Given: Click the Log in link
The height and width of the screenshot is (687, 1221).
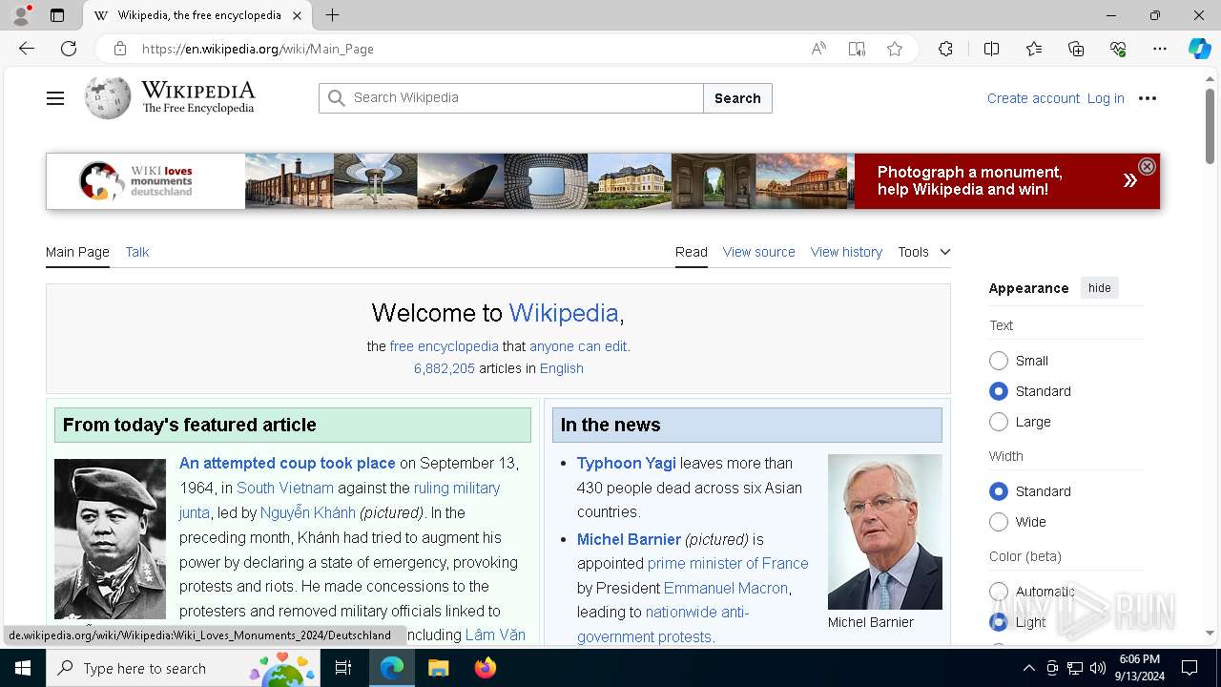Looking at the screenshot, I should pos(1106,98).
